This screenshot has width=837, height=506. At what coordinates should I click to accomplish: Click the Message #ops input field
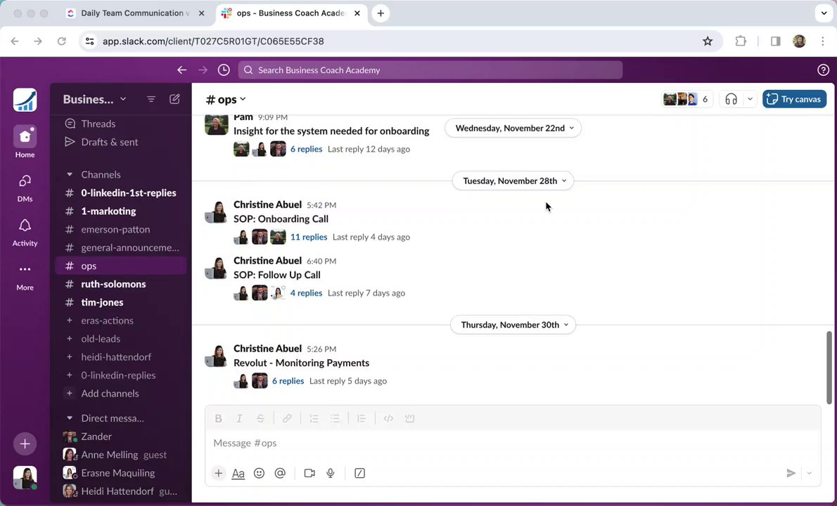click(x=513, y=443)
